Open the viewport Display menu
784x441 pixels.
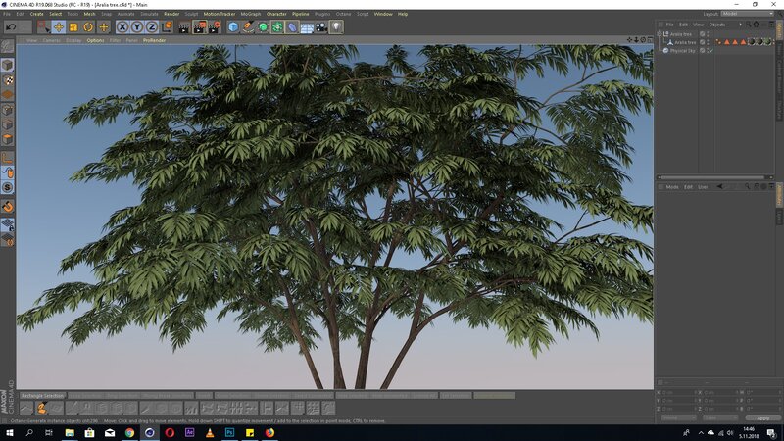(73, 40)
